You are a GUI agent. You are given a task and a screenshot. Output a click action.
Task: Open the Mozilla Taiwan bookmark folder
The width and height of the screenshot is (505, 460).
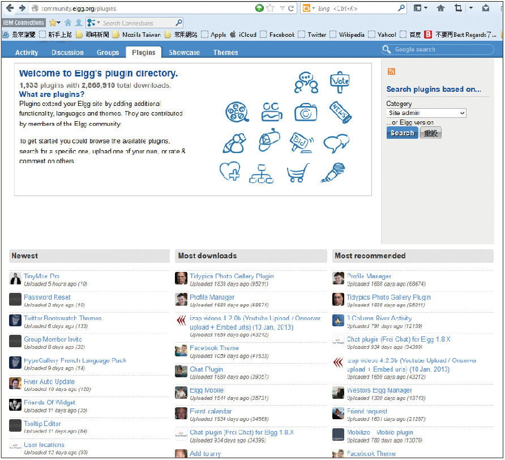(x=136, y=35)
